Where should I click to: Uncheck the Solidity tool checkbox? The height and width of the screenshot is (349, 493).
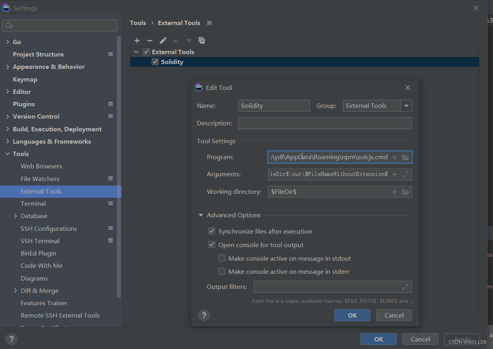pyautogui.click(x=155, y=62)
